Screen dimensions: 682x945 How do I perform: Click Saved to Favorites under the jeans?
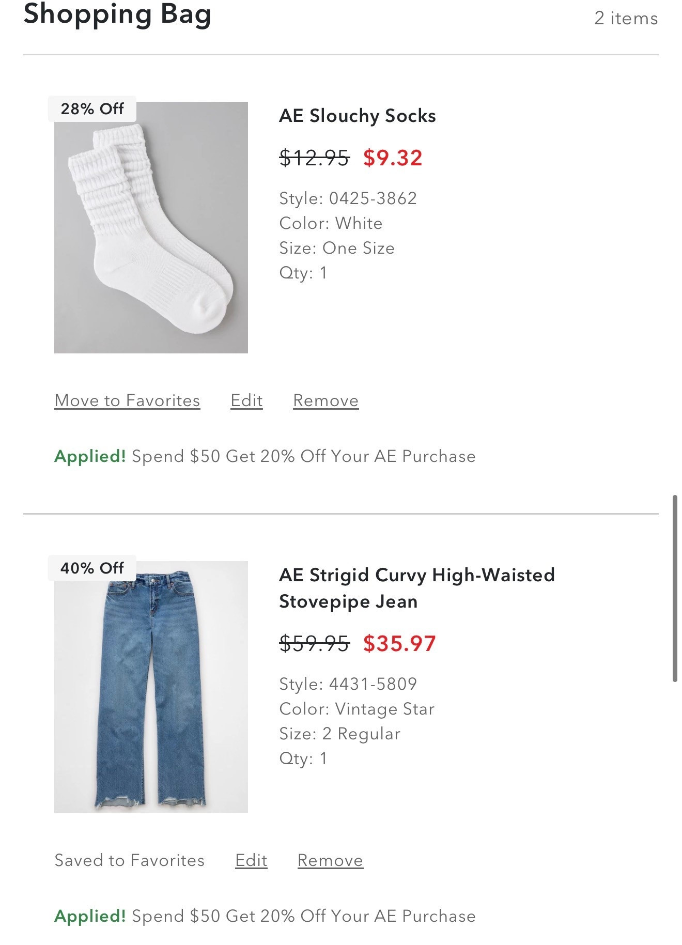(129, 860)
